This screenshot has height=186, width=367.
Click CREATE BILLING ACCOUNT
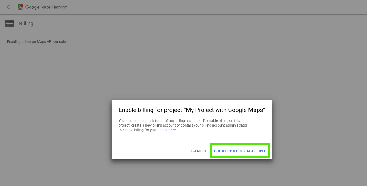point(239,151)
